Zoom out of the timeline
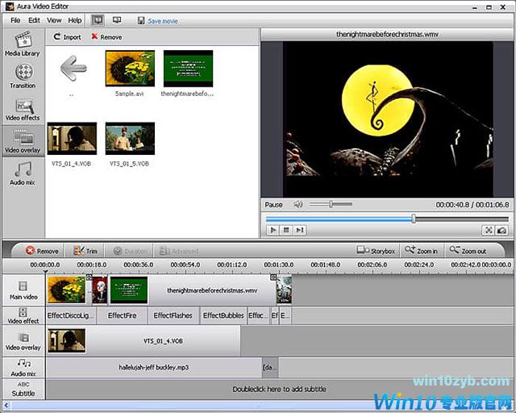Viewport: 516px width, 413px height. (468, 251)
